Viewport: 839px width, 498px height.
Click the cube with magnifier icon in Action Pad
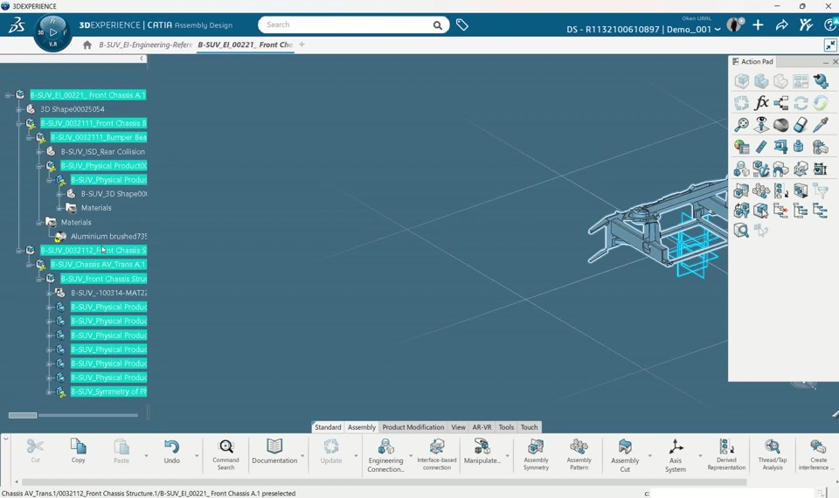click(741, 231)
